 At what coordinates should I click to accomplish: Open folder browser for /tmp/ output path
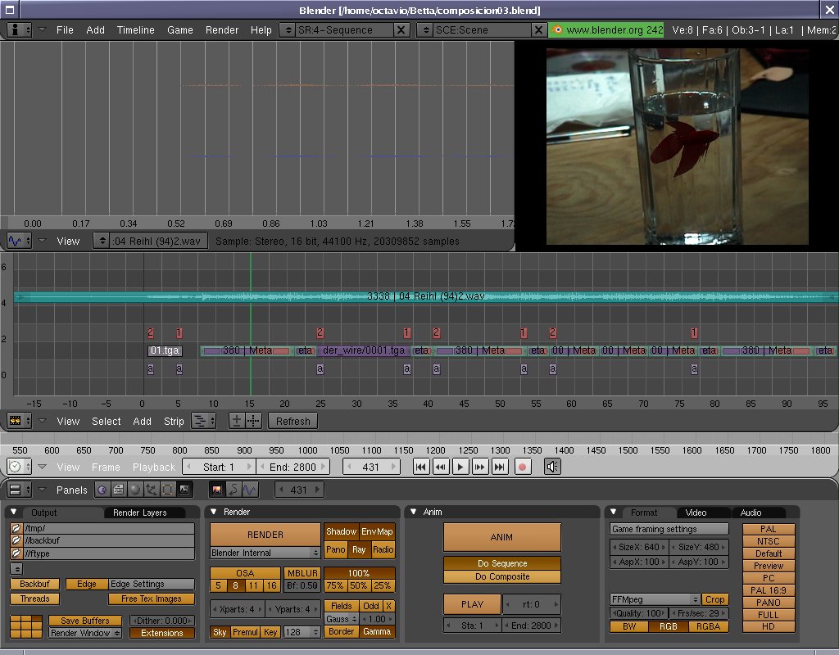(x=16, y=529)
